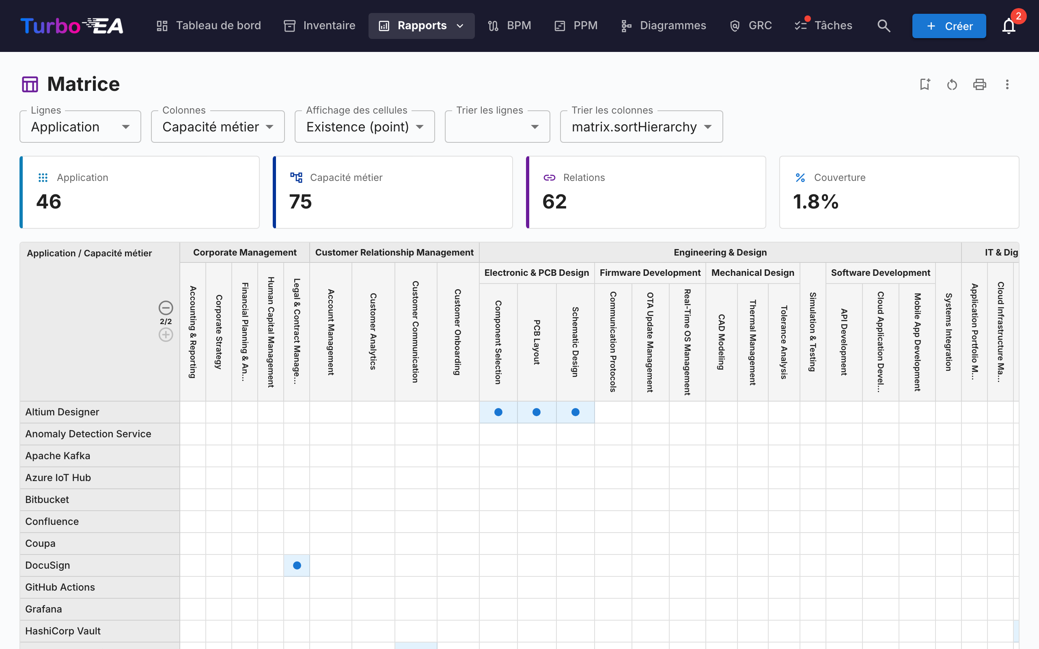The image size is (1039, 649).
Task: Open the Affichage des cellules dropdown
Action: 364,127
